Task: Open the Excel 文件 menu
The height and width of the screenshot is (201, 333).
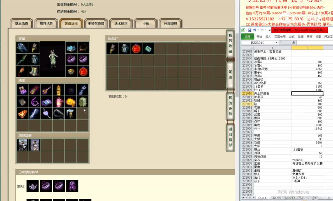Action: click(248, 37)
